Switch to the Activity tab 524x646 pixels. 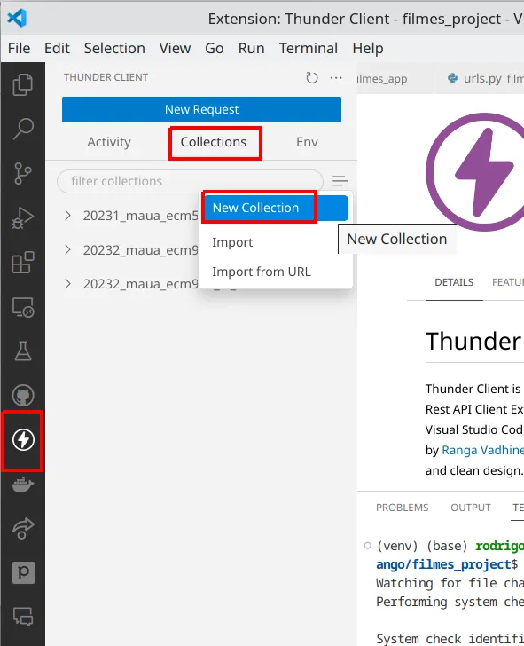pyautogui.click(x=109, y=142)
